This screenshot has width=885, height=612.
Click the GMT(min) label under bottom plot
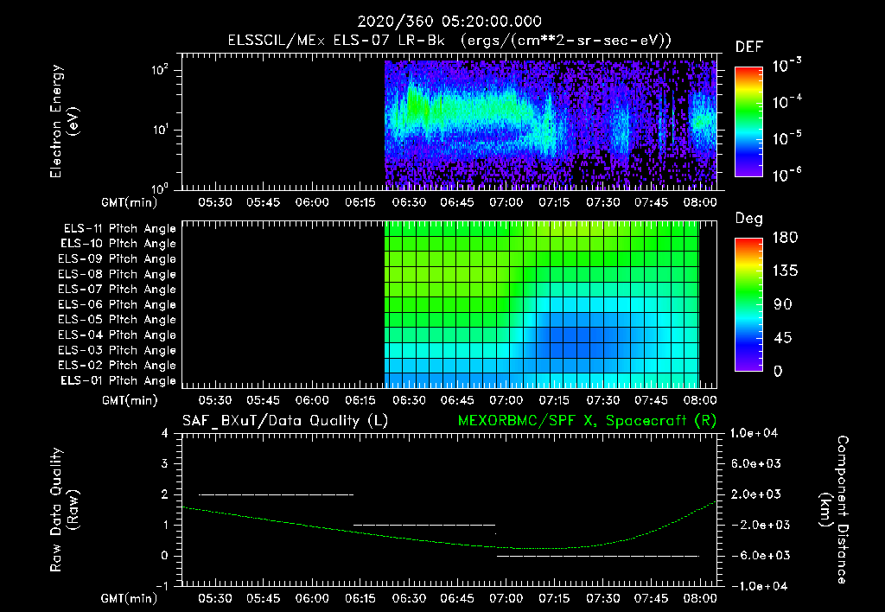(130, 599)
